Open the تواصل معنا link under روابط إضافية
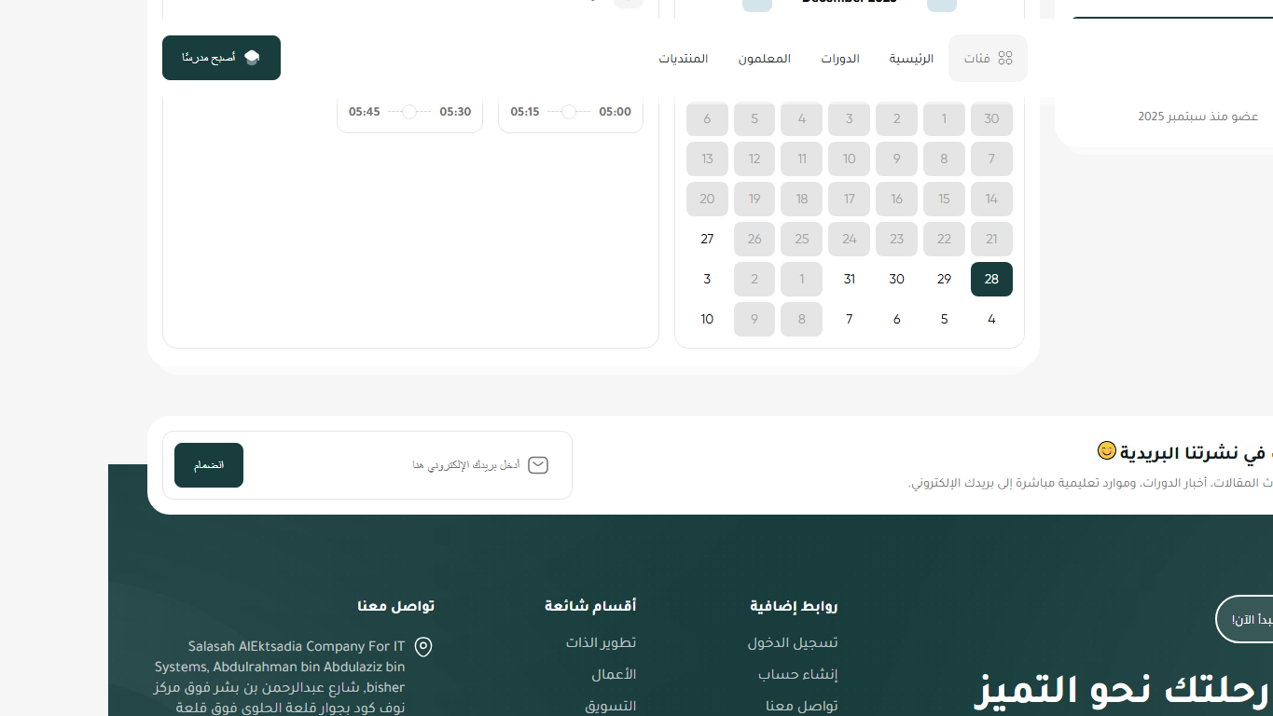This screenshot has height=716, width=1273. tap(802, 706)
